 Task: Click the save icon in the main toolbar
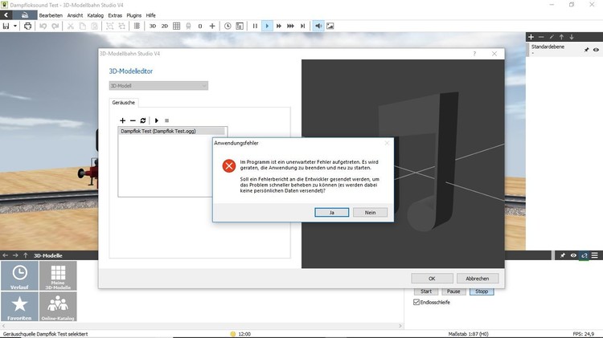click(6, 26)
